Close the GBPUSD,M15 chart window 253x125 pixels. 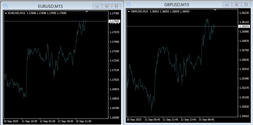tap(246, 4)
